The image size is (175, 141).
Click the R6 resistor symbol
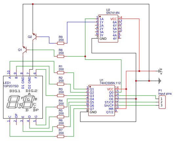coord(61,127)
